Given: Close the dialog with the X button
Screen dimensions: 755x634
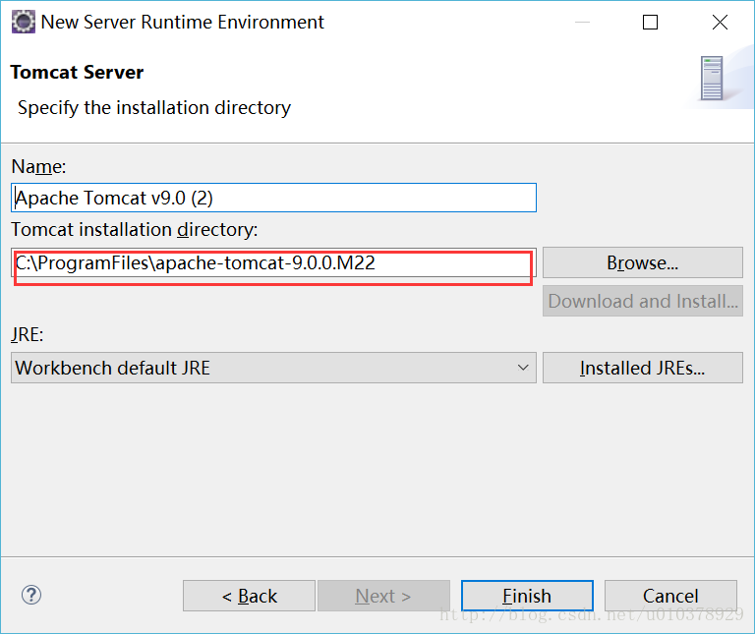Looking at the screenshot, I should coord(720,23).
